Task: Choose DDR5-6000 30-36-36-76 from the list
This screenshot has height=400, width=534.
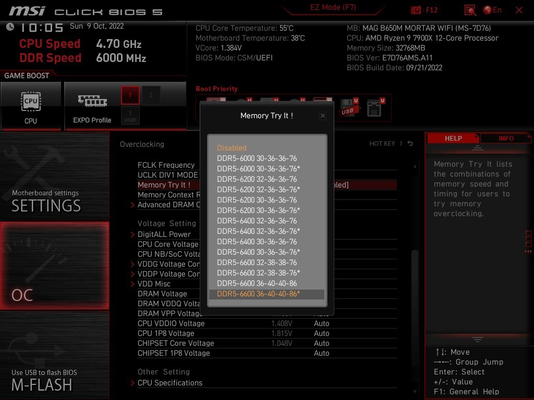Action: (257, 158)
